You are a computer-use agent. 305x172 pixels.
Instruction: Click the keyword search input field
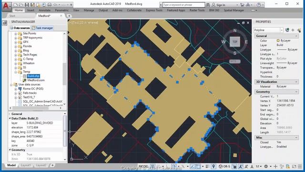click(184, 5)
